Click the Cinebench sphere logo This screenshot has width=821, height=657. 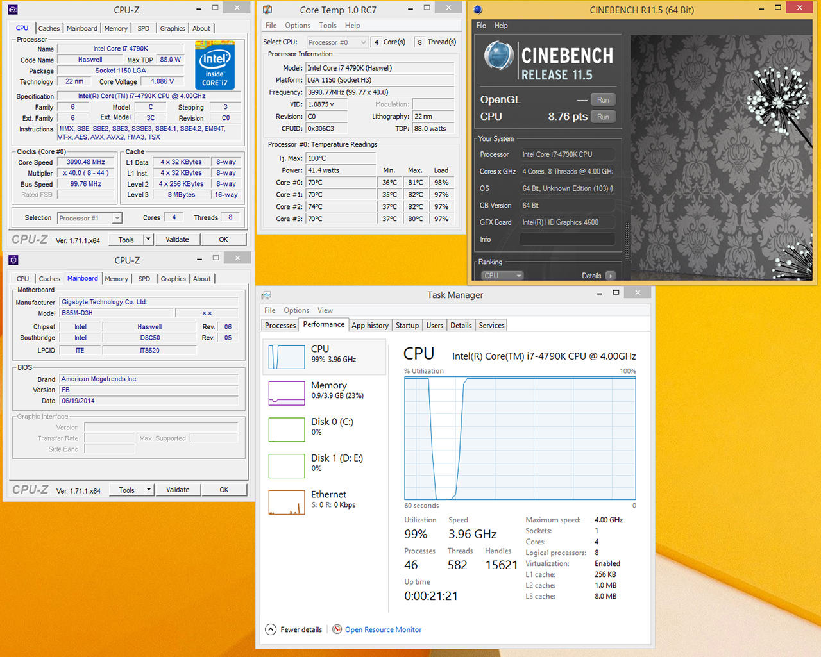(x=499, y=56)
